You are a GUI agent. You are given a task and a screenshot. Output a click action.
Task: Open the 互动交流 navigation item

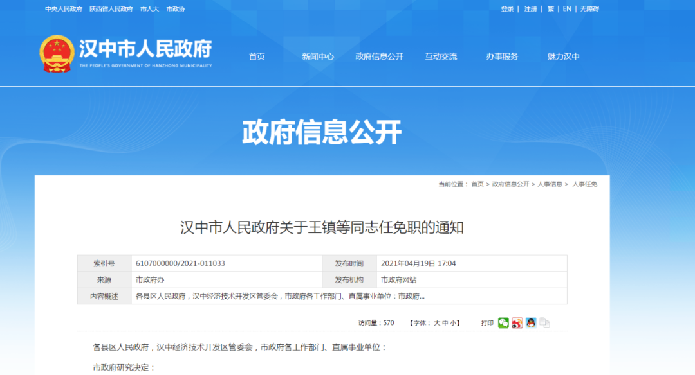441,57
